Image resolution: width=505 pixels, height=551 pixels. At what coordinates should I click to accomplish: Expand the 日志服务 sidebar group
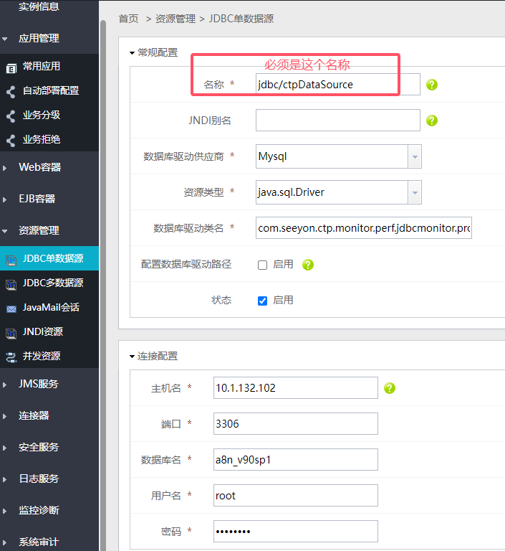click(4, 479)
